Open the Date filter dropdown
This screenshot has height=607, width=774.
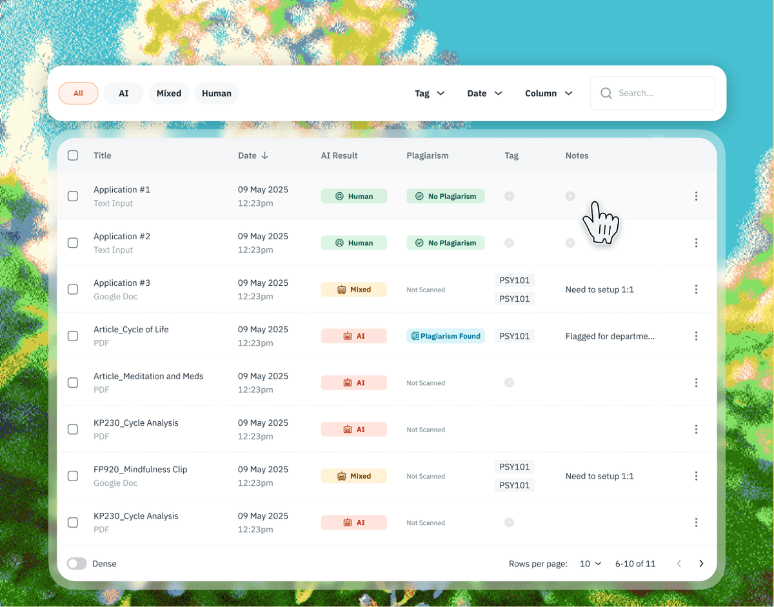click(x=484, y=94)
